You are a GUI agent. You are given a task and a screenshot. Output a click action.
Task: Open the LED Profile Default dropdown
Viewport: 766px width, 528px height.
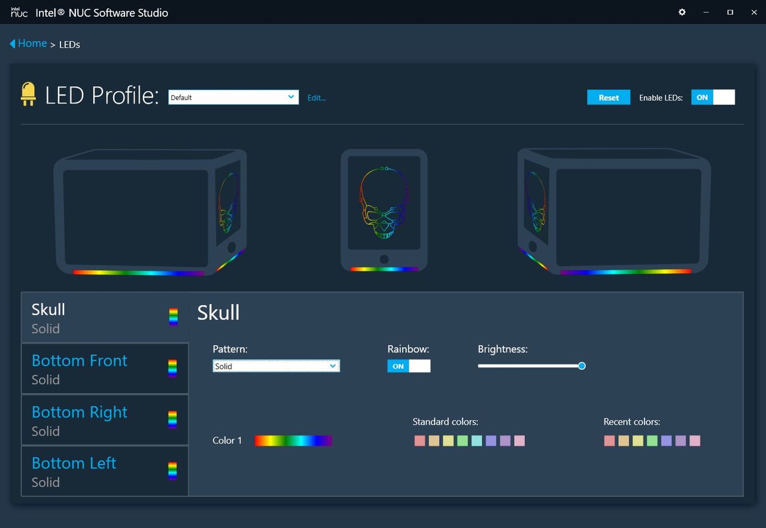[233, 97]
